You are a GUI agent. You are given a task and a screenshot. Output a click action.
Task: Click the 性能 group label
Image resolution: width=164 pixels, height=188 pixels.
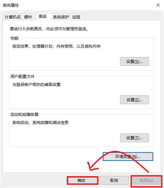pos(15,38)
